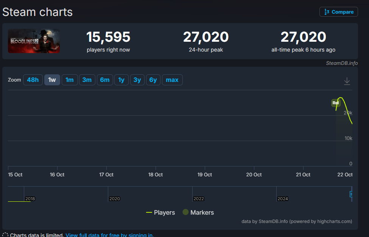Viewport: 369px width, 237px height.
Task: Toggle the Players series in legend
Action: (160, 212)
